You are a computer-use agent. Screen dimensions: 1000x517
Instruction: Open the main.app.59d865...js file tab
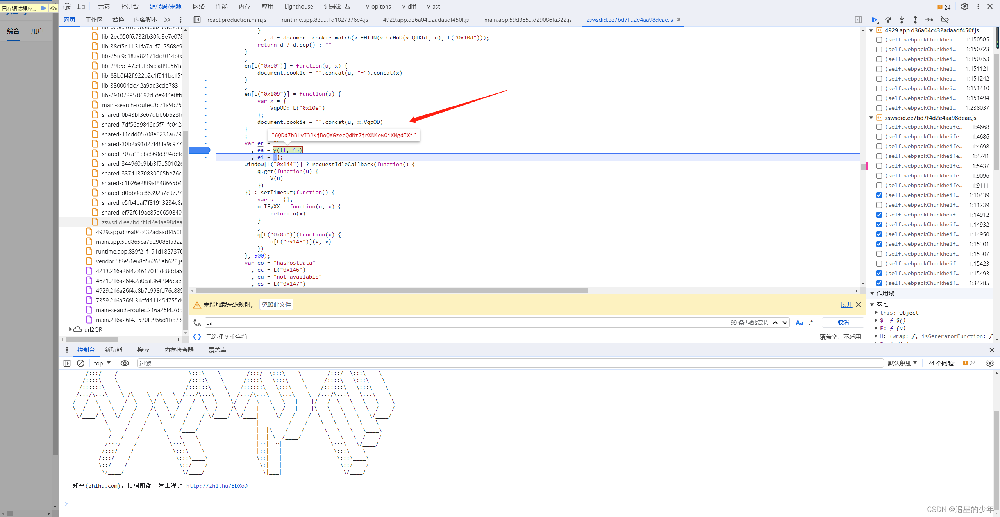(x=528, y=20)
